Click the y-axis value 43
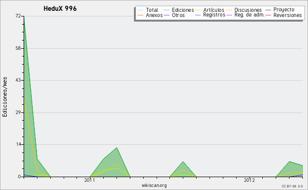Image resolution: width=308 pixels, height=190 pixels. click(x=18, y=80)
